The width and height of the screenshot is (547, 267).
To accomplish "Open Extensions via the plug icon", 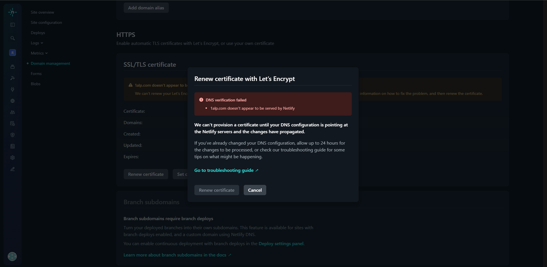I will (13, 89).
